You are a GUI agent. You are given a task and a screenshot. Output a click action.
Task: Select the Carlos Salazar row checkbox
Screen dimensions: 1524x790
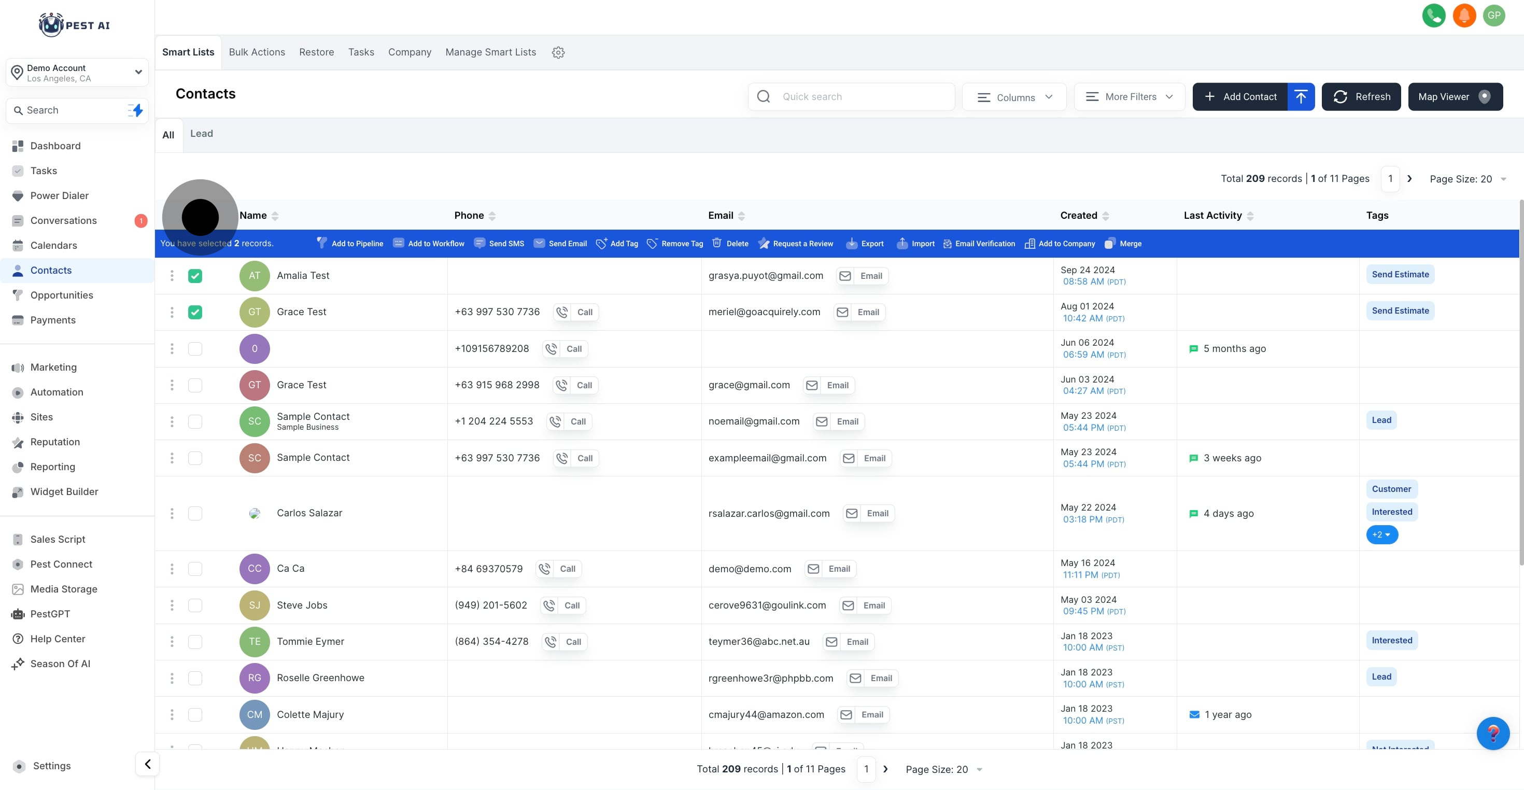[194, 513]
